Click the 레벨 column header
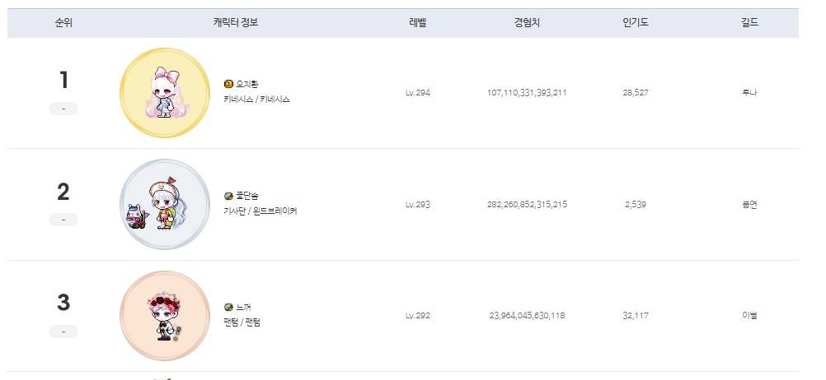826x380 pixels. coord(418,22)
